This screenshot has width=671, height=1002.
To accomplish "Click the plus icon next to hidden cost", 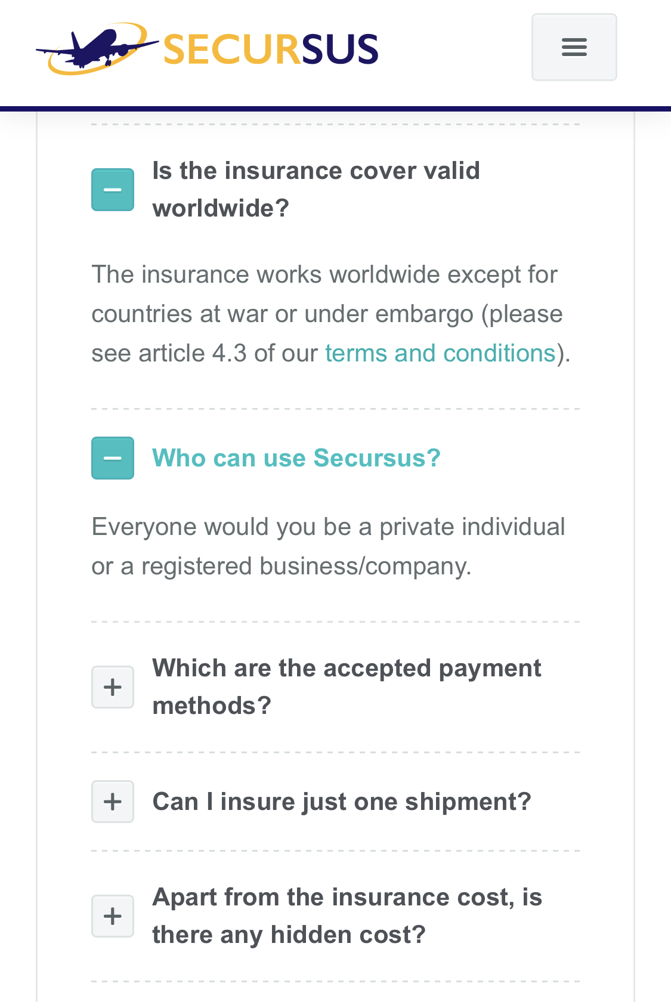I will [x=113, y=916].
